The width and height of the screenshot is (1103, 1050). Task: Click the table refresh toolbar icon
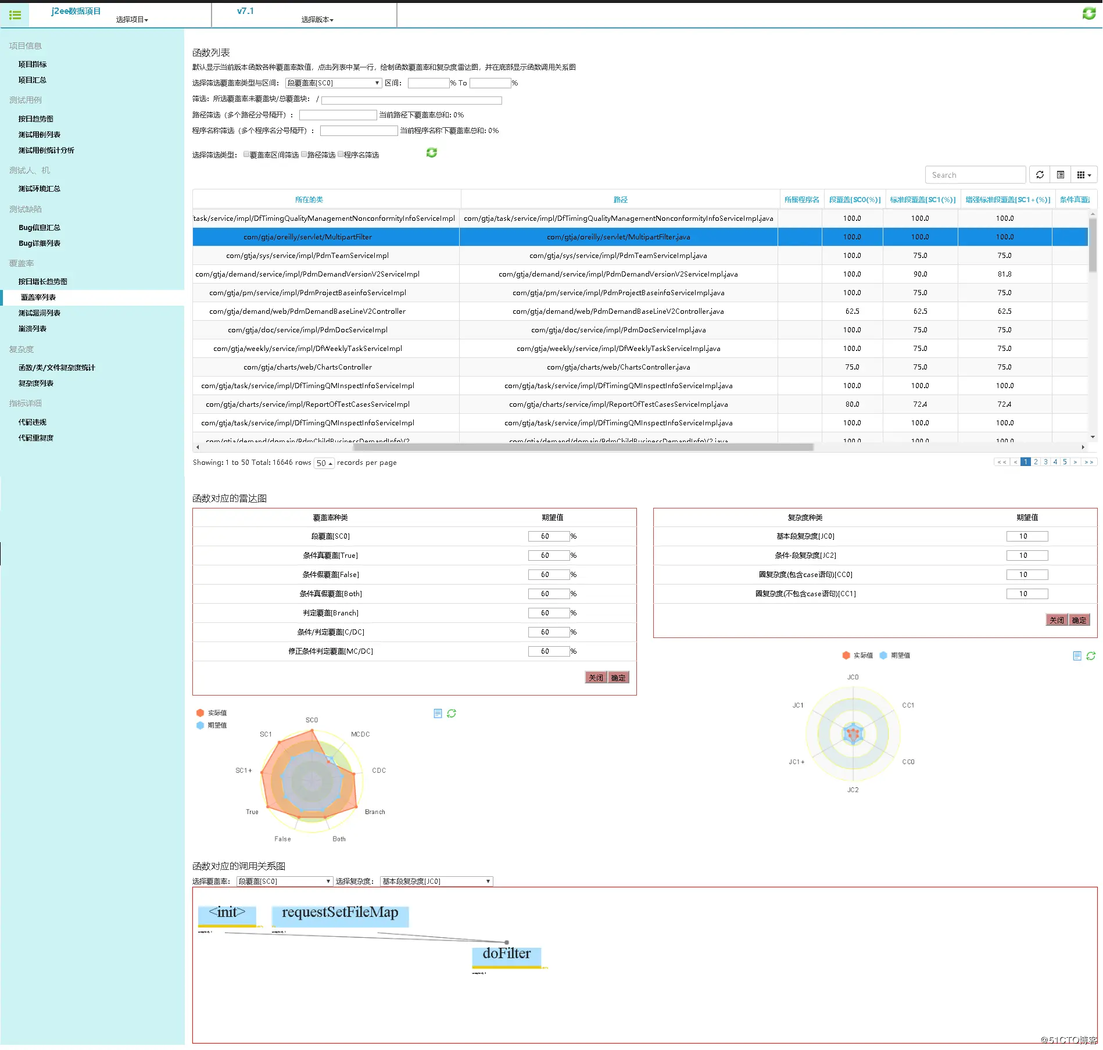coord(1040,175)
